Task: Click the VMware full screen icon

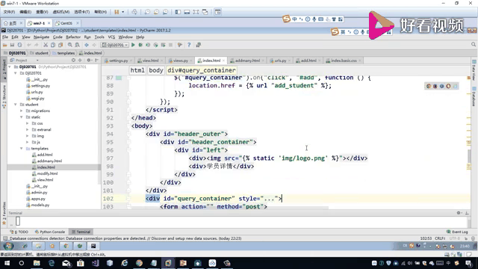Action: 196,12
